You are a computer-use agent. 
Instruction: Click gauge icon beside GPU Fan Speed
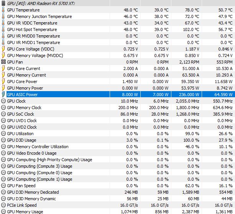pyautogui.click(x=3, y=186)
